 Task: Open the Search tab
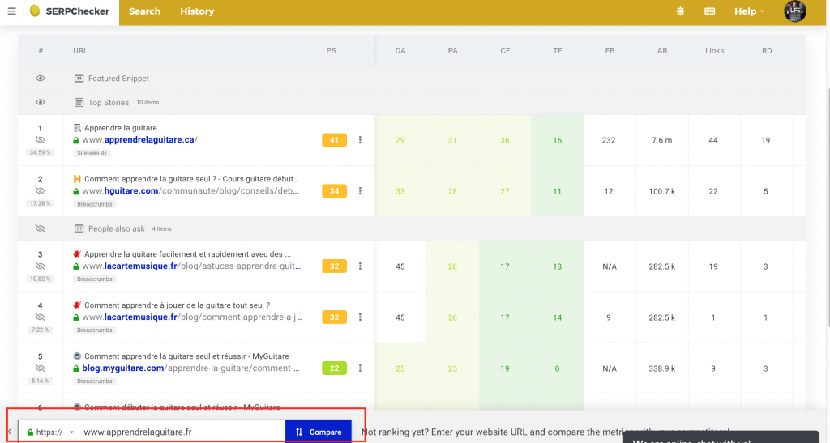(144, 11)
